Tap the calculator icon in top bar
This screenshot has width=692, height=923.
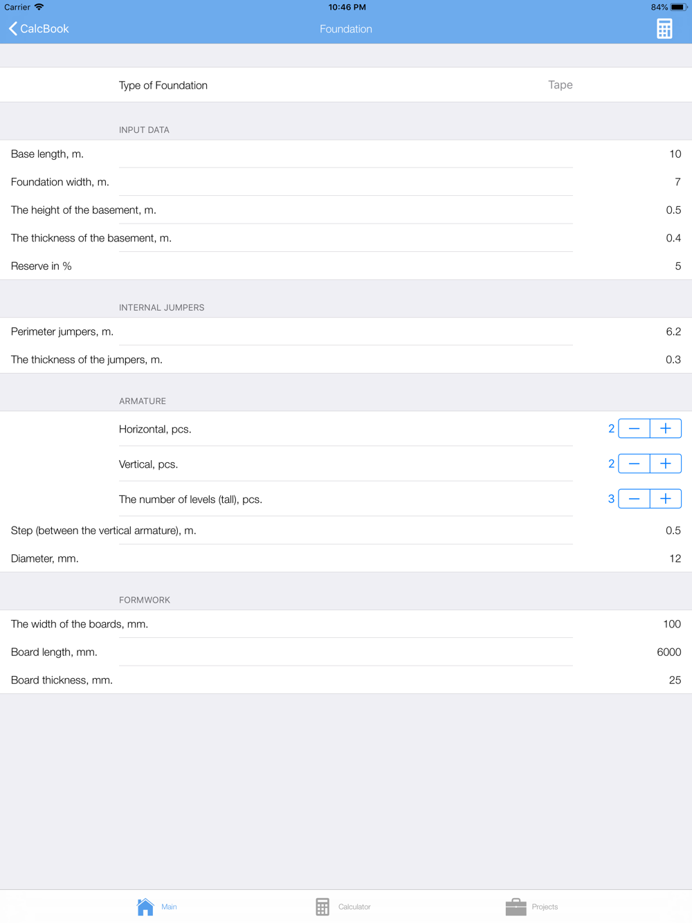click(664, 29)
